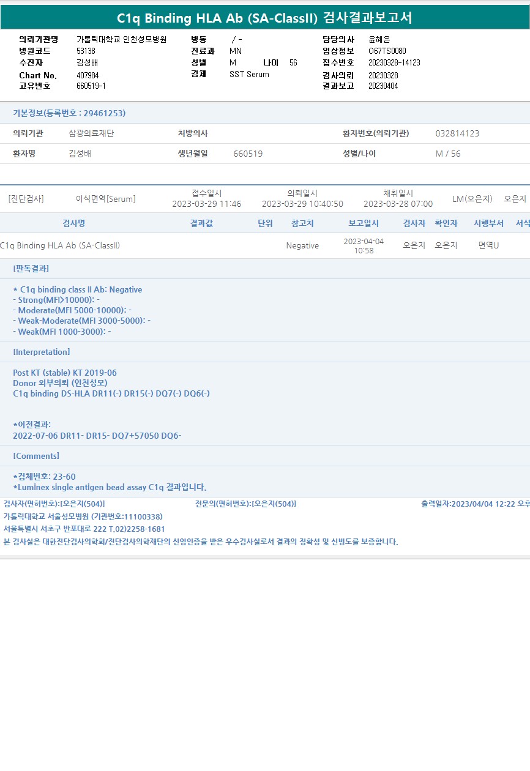Click the 보고일시 column header
Viewport: 530px width, 771px height.
tap(364, 223)
